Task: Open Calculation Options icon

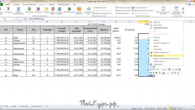Action: pos(176,9)
